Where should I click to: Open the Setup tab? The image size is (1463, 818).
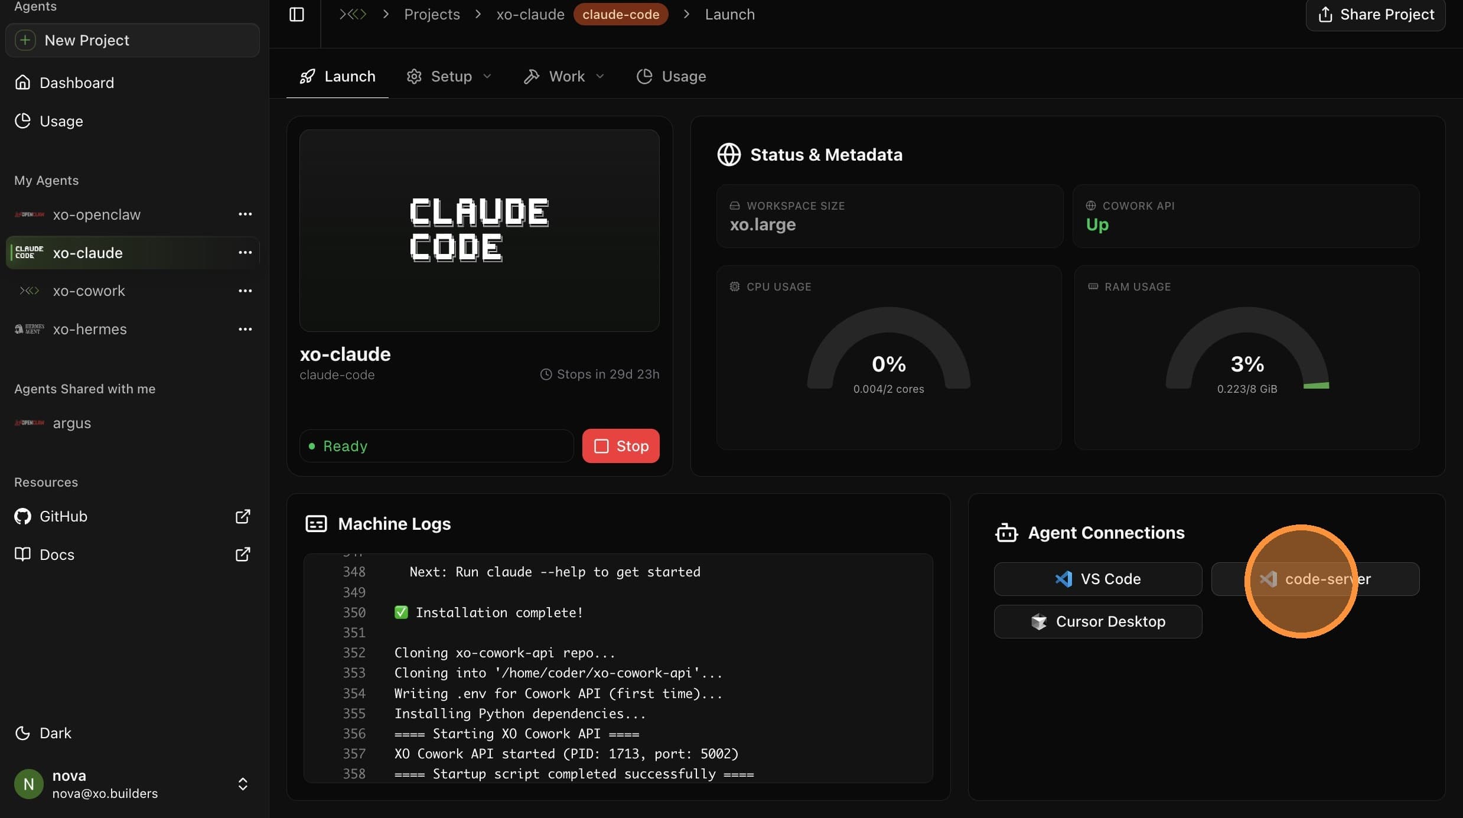tap(449, 76)
